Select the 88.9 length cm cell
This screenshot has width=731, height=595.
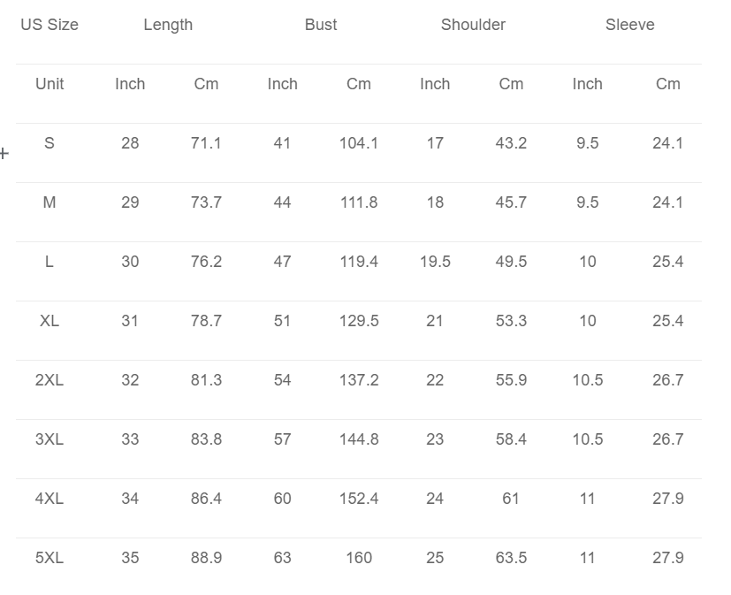206,558
